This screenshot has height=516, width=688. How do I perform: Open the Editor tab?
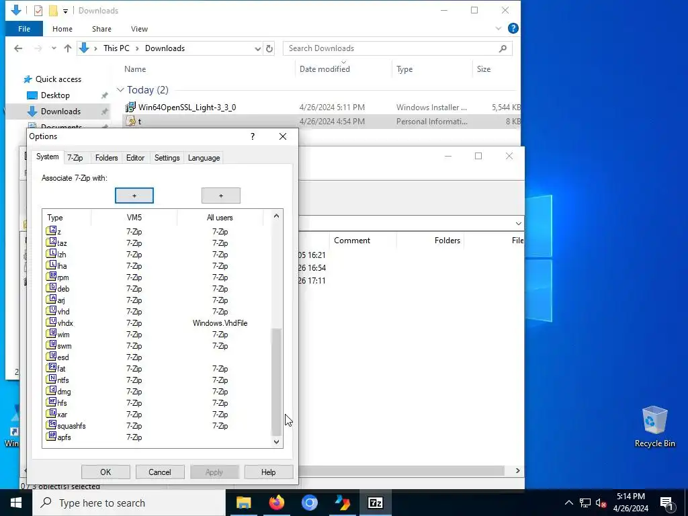tap(135, 157)
